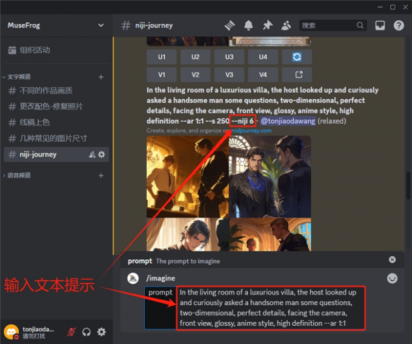Open channel 更改配色-修复照片
The image size is (412, 344).
pos(56,107)
